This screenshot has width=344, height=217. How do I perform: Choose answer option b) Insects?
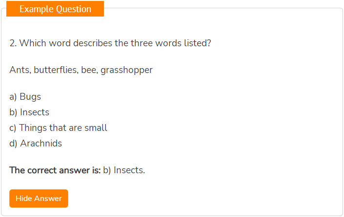(29, 112)
